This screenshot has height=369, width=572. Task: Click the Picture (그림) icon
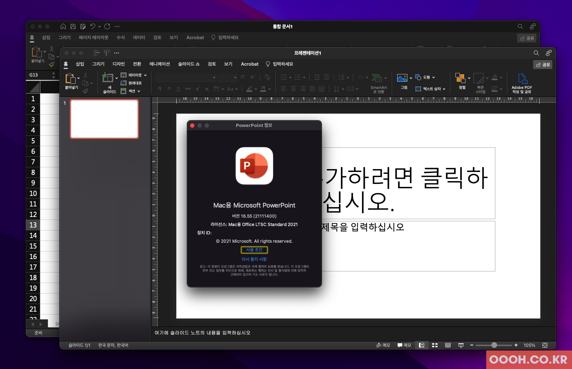[x=402, y=78]
